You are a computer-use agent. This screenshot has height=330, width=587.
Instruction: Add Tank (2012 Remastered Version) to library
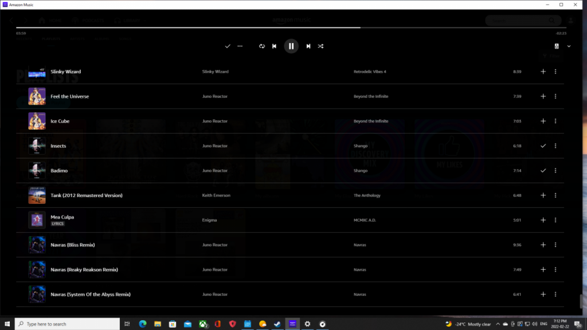(543, 195)
